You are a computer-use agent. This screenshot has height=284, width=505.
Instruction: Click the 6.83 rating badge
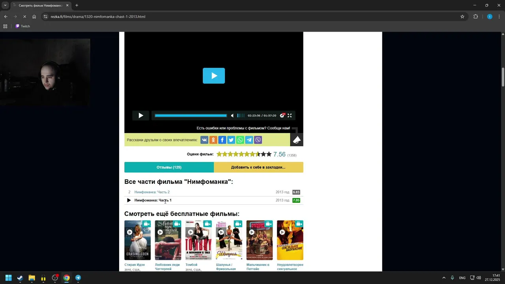click(296, 192)
